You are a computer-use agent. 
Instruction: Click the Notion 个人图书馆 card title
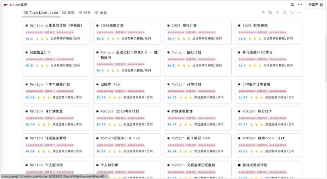point(46,165)
